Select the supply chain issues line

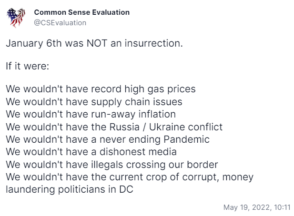click(94, 102)
